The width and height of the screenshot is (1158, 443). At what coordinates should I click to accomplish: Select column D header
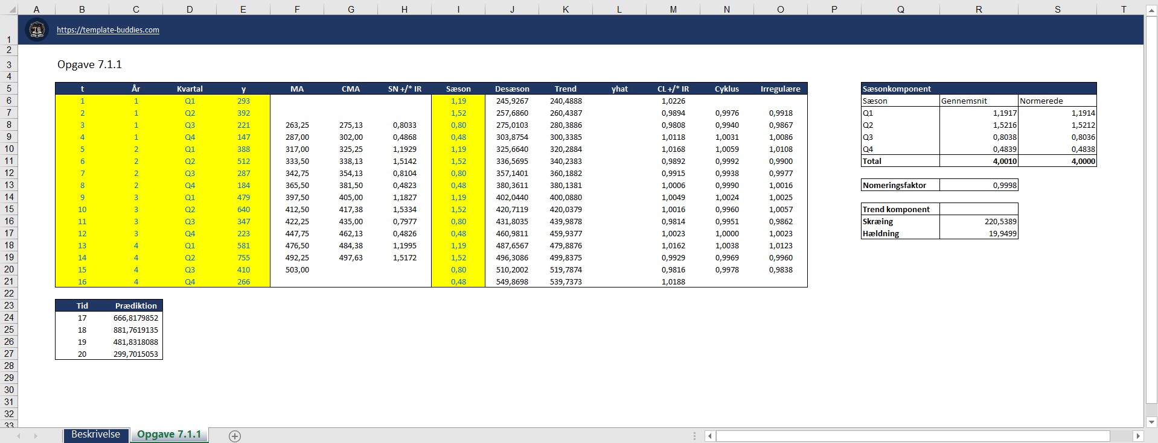(190, 9)
